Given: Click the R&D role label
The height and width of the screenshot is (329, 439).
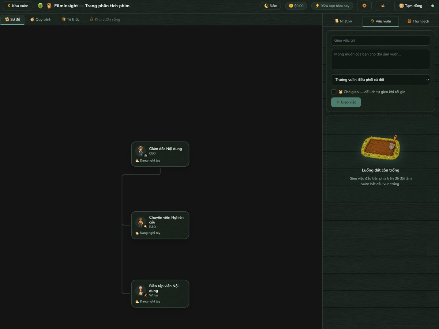Looking at the screenshot, I should [153, 227].
